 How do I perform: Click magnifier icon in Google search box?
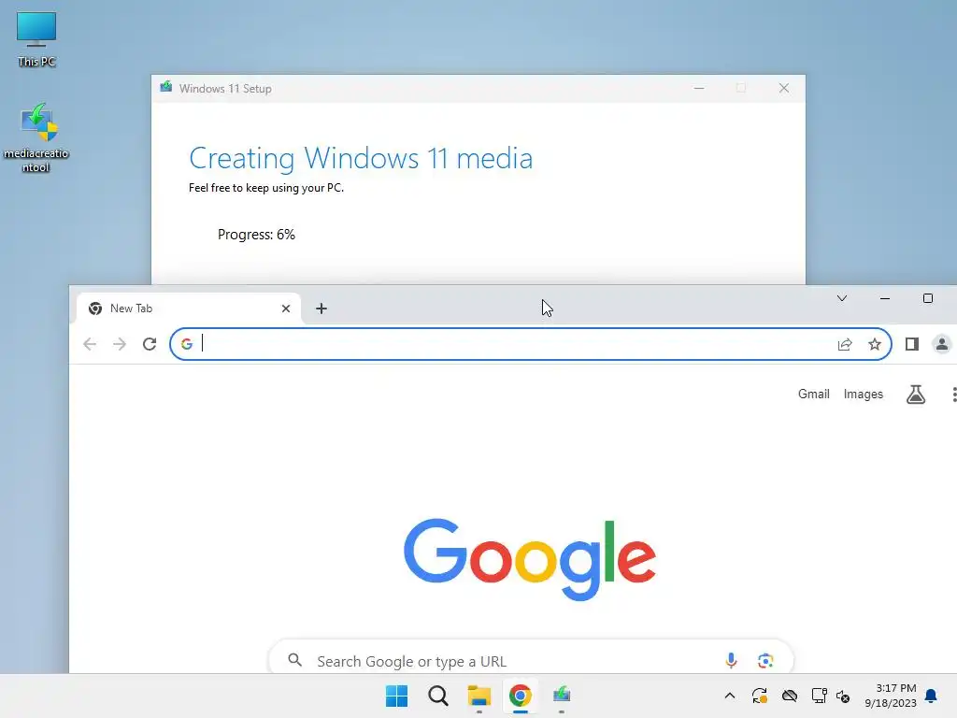pyautogui.click(x=294, y=660)
